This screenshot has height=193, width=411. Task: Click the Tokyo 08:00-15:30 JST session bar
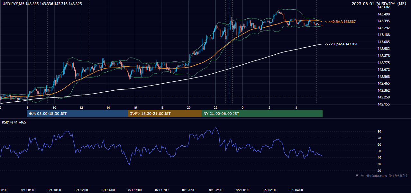coord(77,114)
